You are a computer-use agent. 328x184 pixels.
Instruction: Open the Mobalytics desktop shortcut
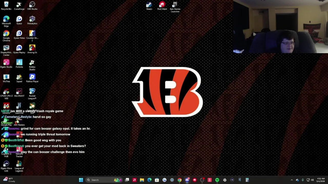point(32,20)
